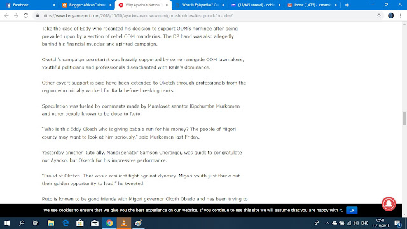Open the 13,945 unread mail tab

tap(256, 5)
